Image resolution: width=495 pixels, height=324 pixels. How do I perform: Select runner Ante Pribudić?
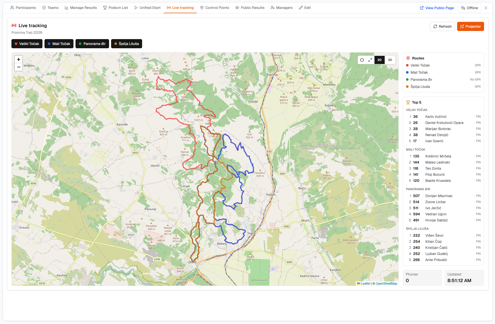[x=443, y=260]
